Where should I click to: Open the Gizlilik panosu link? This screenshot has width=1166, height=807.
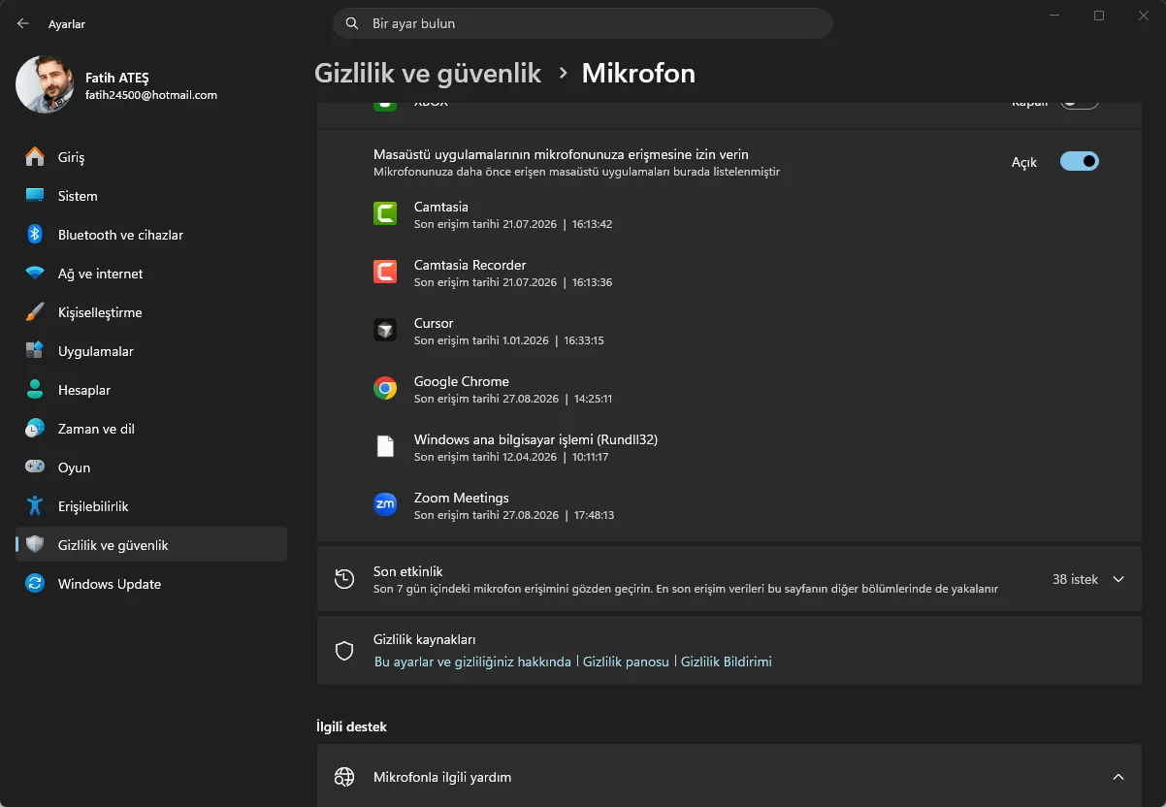[x=626, y=662]
